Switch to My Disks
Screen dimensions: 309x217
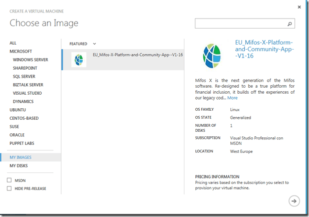[19, 166]
